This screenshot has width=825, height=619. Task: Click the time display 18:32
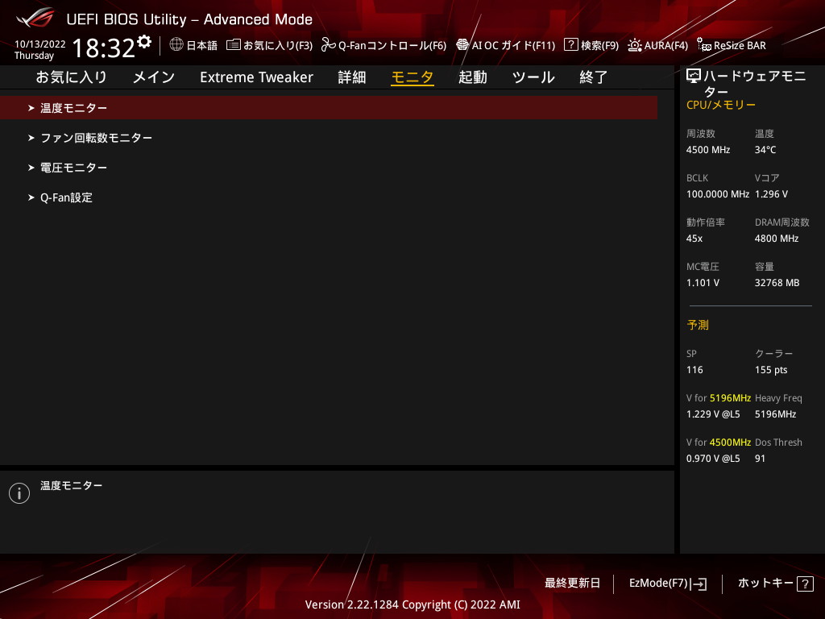(104, 48)
